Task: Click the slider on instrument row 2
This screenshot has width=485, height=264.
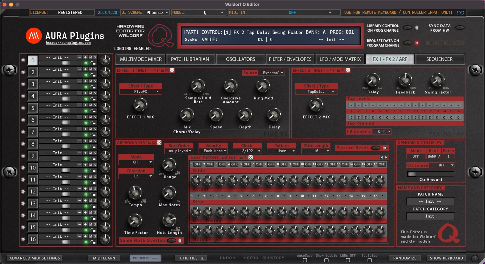Action: (x=66, y=75)
